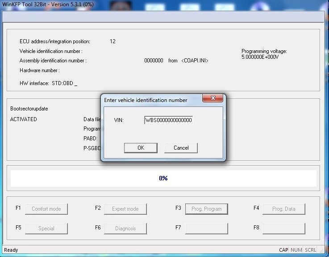
Task: Click the CAP indicator in status bar
Action: pyautogui.click(x=283, y=250)
